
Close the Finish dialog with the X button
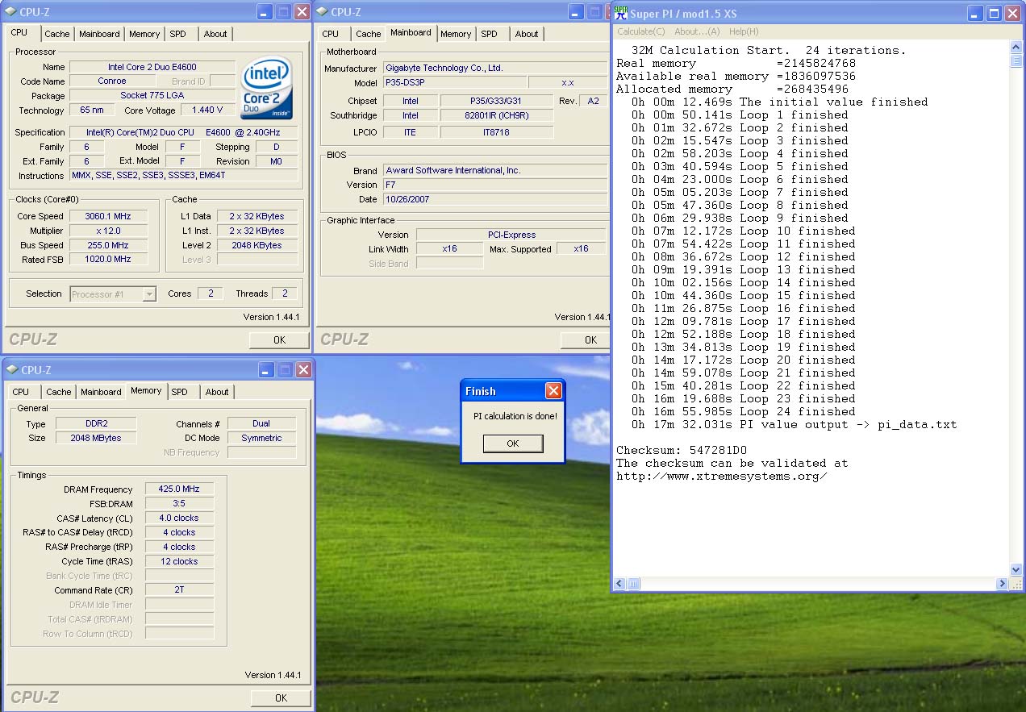click(x=553, y=391)
